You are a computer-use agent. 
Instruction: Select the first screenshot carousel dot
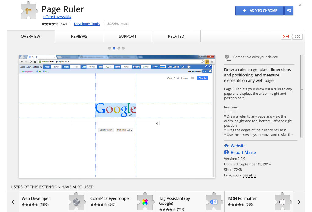coord(109,48)
